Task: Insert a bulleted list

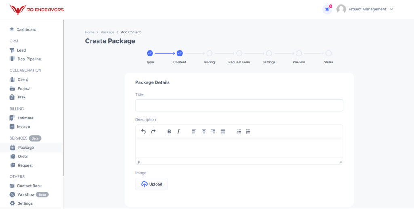Action: pos(239,131)
